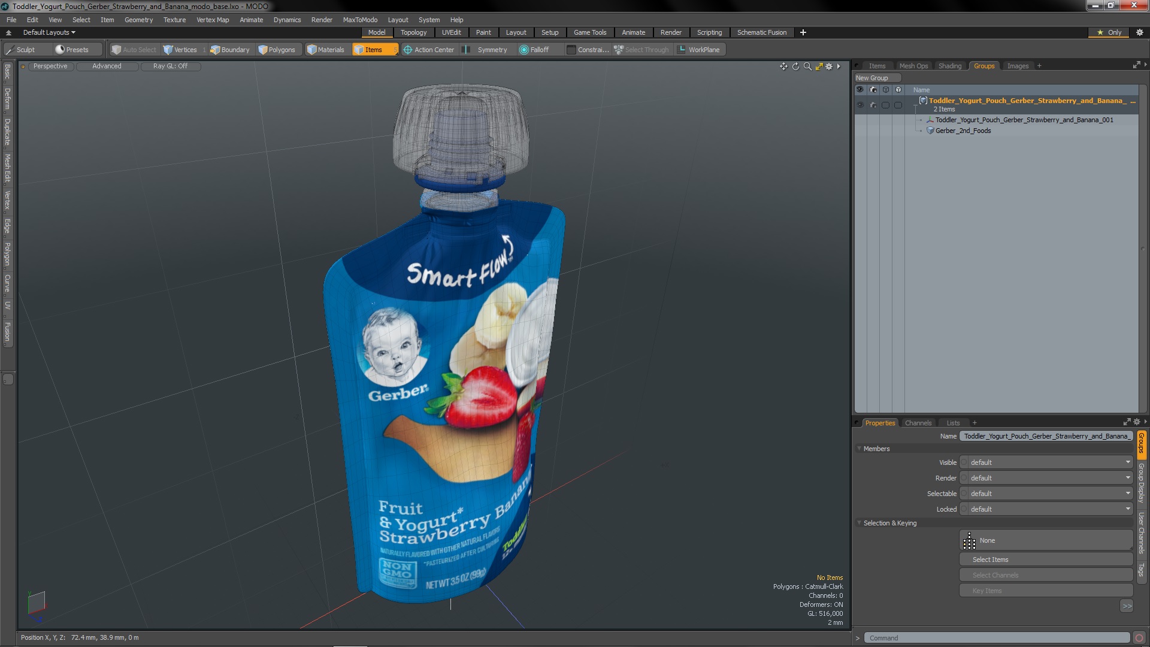Toggle second box checkbox on group row
The width and height of the screenshot is (1150, 647).
[x=898, y=105]
